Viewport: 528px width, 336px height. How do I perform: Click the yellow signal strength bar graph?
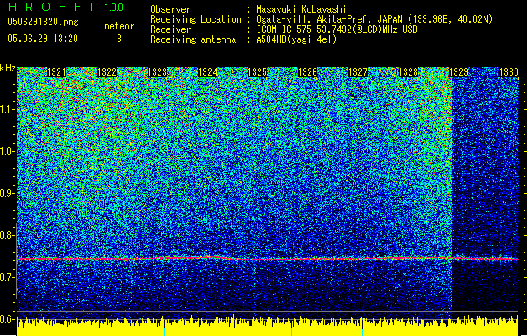(268, 326)
